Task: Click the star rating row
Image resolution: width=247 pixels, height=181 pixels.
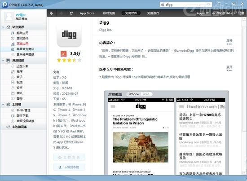Action: 69,60
